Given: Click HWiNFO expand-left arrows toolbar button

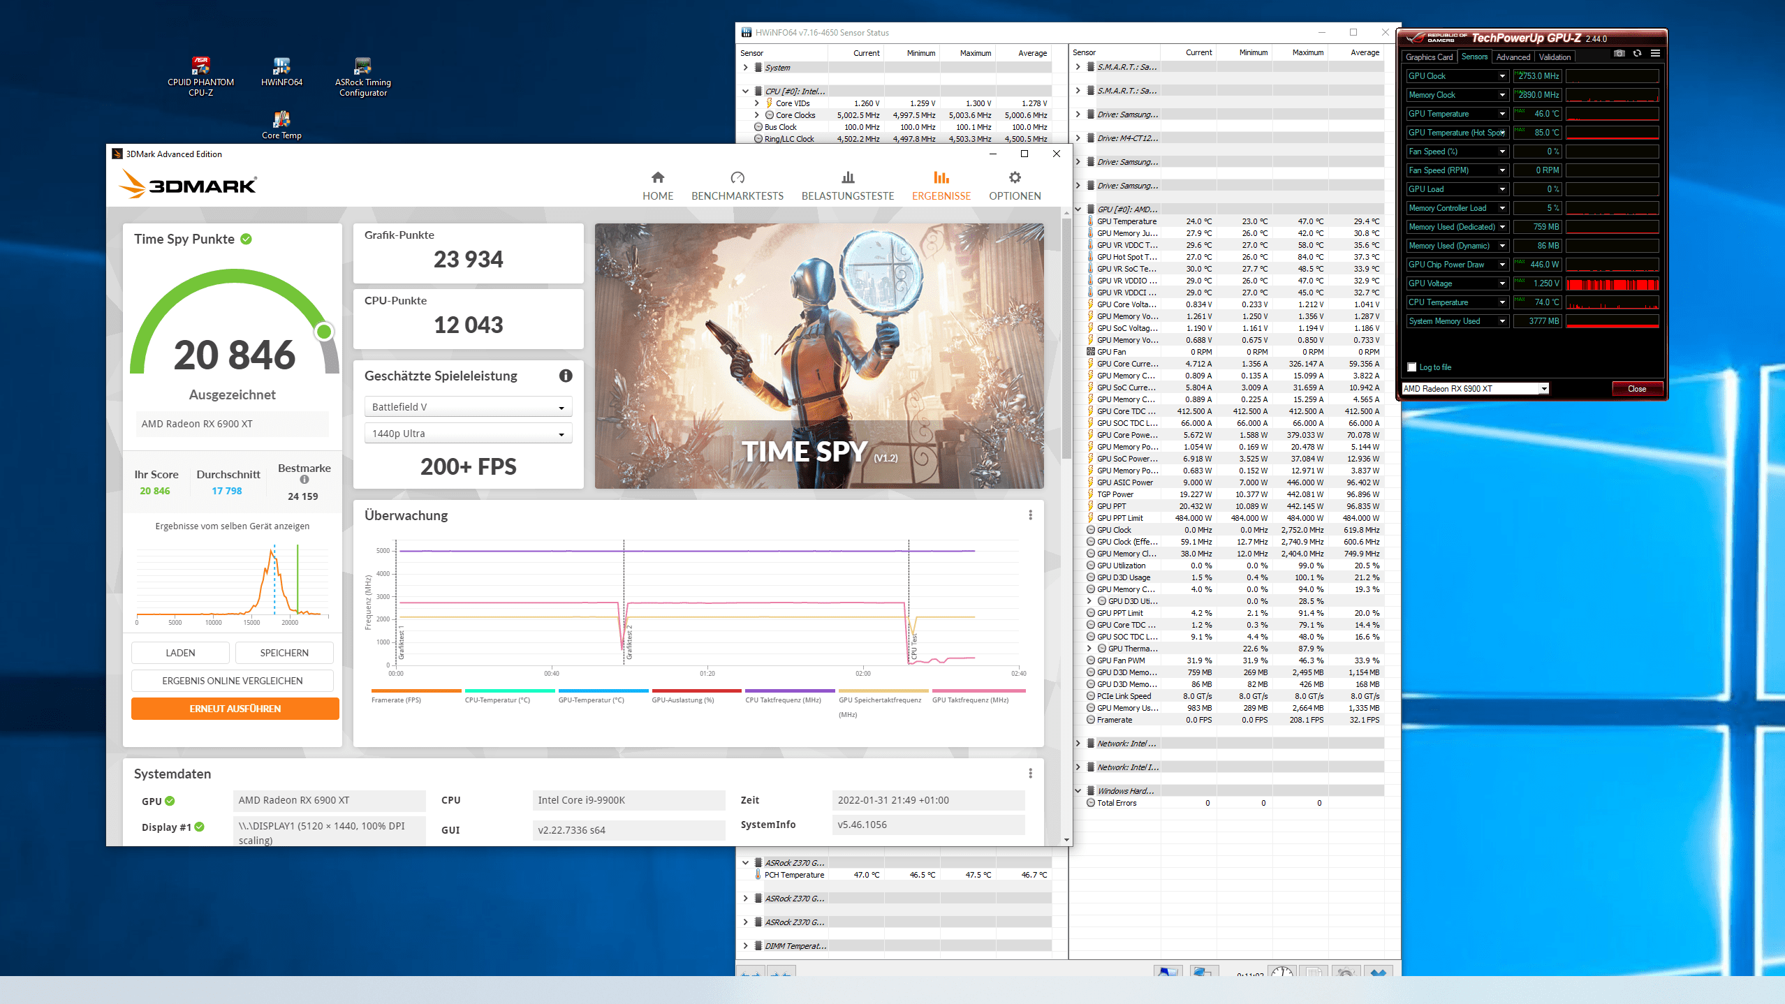Looking at the screenshot, I should (x=751, y=971).
